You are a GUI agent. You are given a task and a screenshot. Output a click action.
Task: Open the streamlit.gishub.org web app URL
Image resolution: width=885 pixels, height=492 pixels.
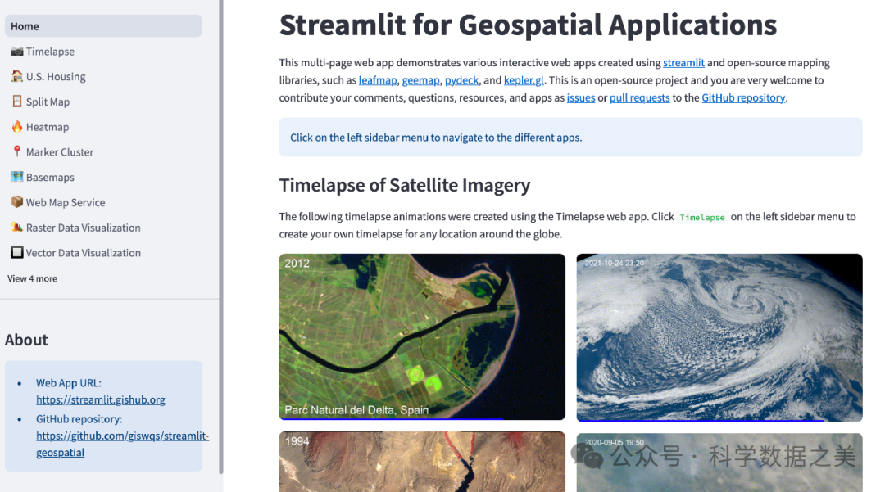pyautogui.click(x=101, y=400)
